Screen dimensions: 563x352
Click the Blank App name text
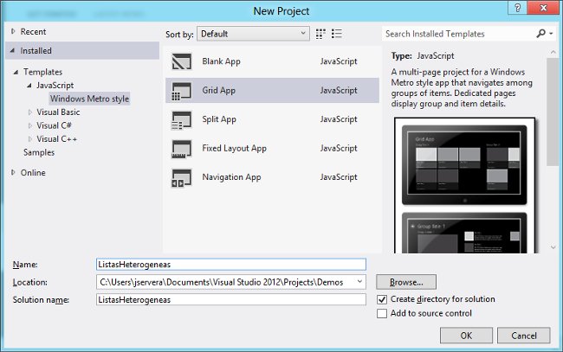(221, 61)
